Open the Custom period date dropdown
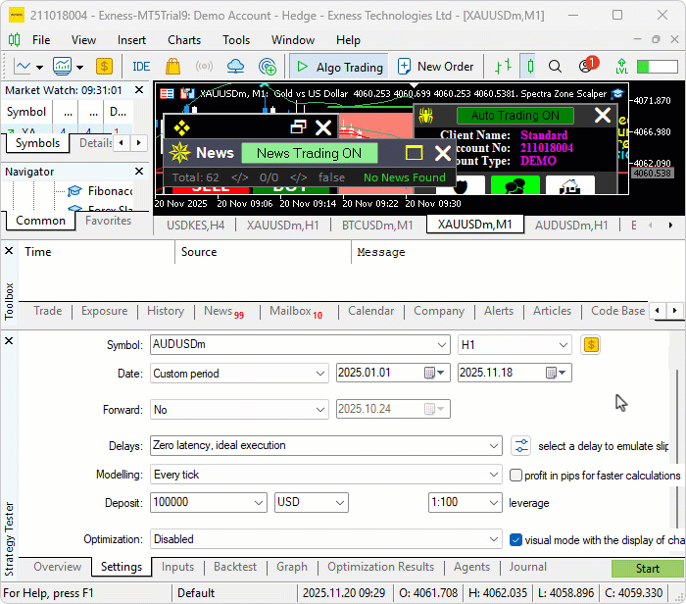The height and width of the screenshot is (604, 686). [x=319, y=374]
